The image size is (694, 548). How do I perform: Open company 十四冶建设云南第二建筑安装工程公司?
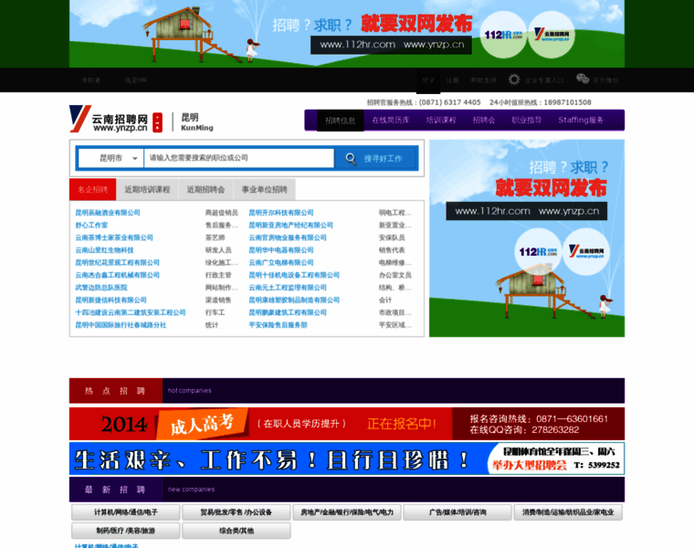[x=131, y=312]
